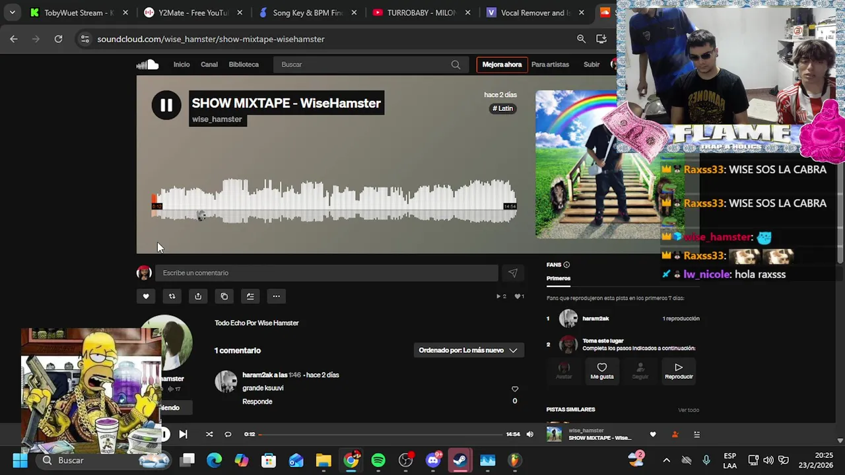Close the Vocal Remover tab
Image resolution: width=845 pixels, height=475 pixels.
(582, 13)
